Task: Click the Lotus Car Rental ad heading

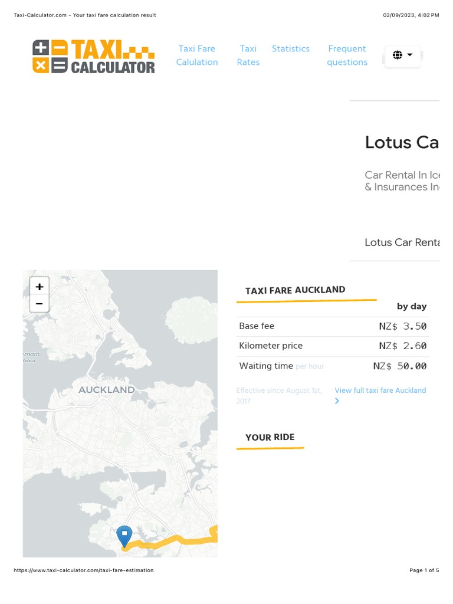Action: pos(401,142)
